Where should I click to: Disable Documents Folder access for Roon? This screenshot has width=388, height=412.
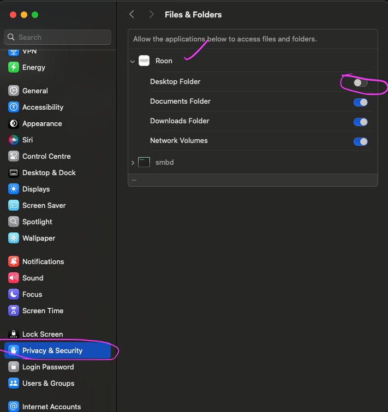pyautogui.click(x=360, y=103)
